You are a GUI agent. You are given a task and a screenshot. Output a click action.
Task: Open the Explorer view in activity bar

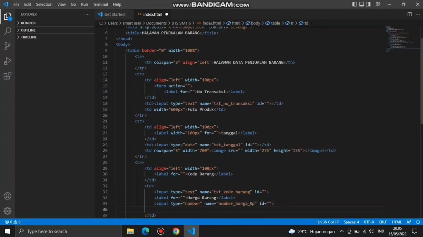coord(7,16)
